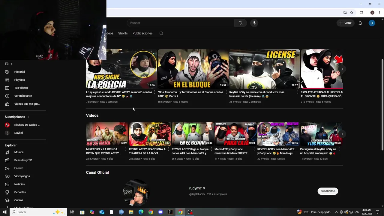384x216 pixels.
Task: Open options for 'Persiguen al ReyDeLaCity' video
Action: (340, 149)
